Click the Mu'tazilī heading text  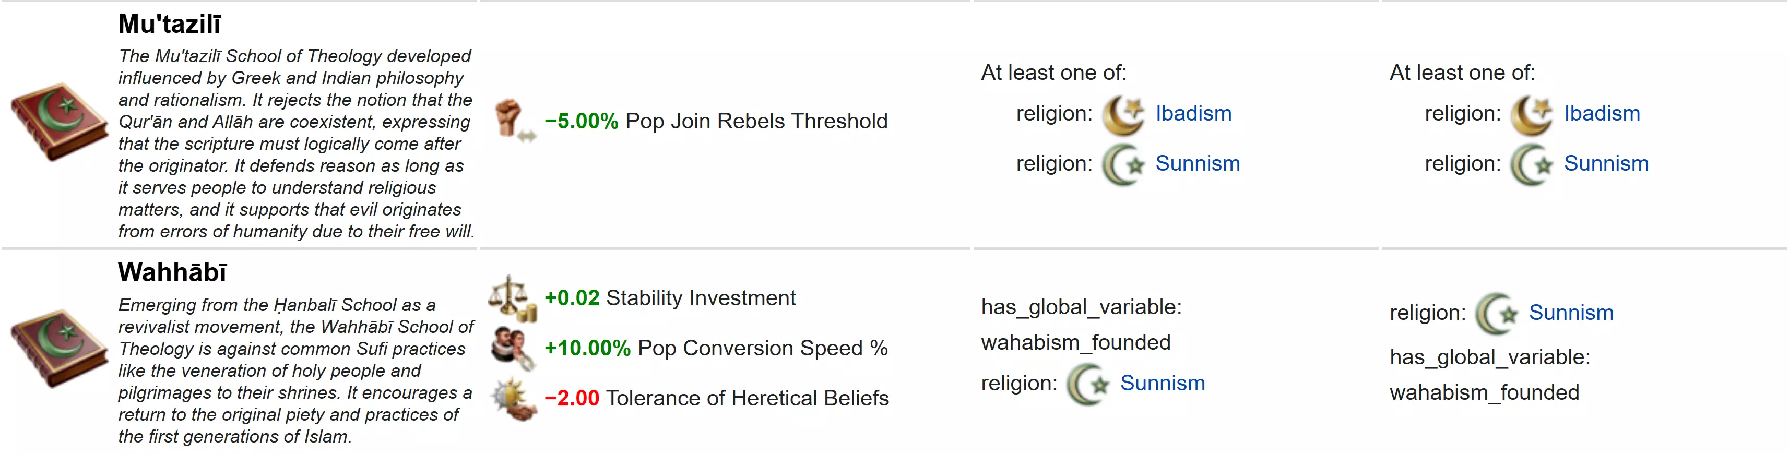click(170, 25)
